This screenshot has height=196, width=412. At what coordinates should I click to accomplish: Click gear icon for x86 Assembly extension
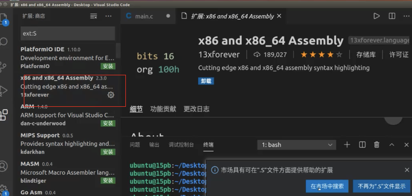[x=111, y=95]
